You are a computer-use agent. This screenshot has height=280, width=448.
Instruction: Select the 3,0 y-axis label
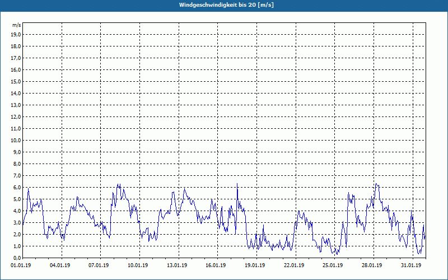[x=17, y=222]
